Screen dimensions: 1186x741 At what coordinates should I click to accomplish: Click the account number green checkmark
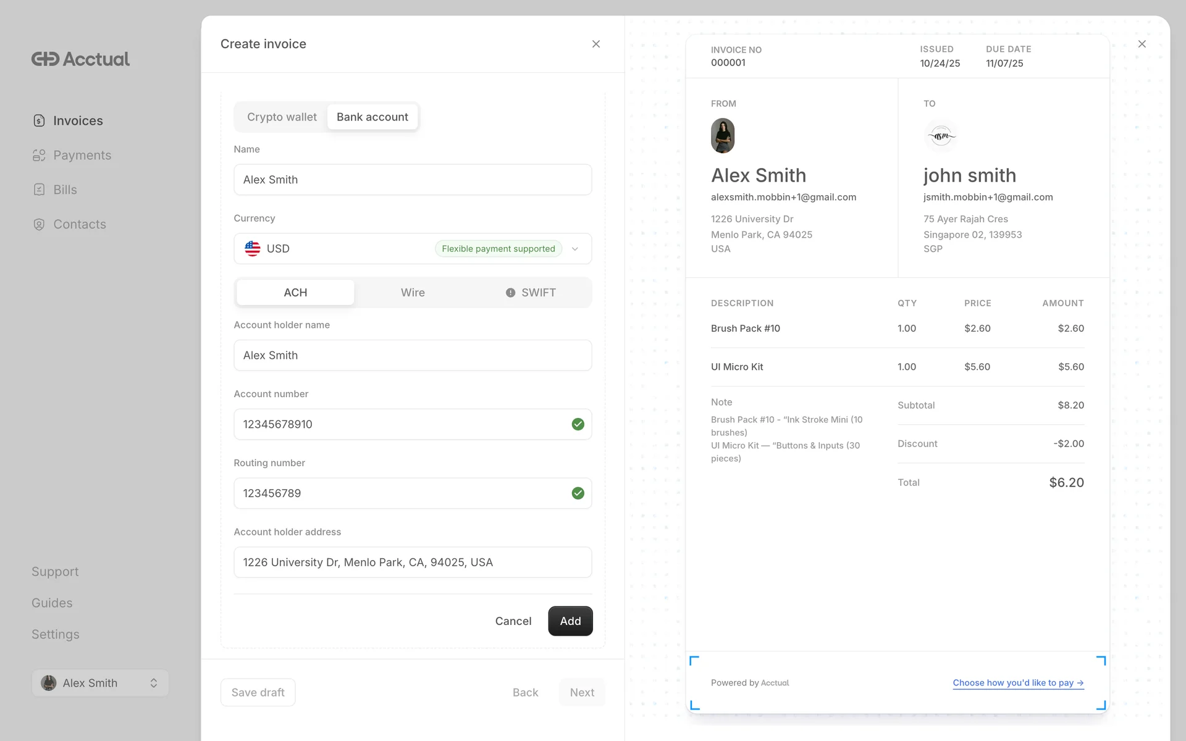pos(578,424)
